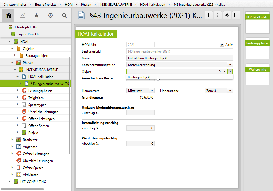The image size is (273, 191).
Task: Expand the LKT-CONSULTING tree node
Action: (x=9, y=182)
